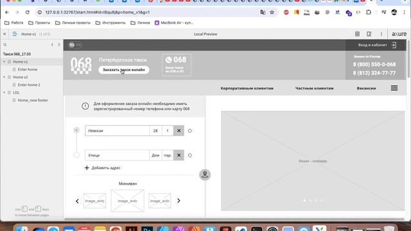This screenshot has height=231, width=411.
Task: Select the end point radio by Улица
Action: (76, 155)
